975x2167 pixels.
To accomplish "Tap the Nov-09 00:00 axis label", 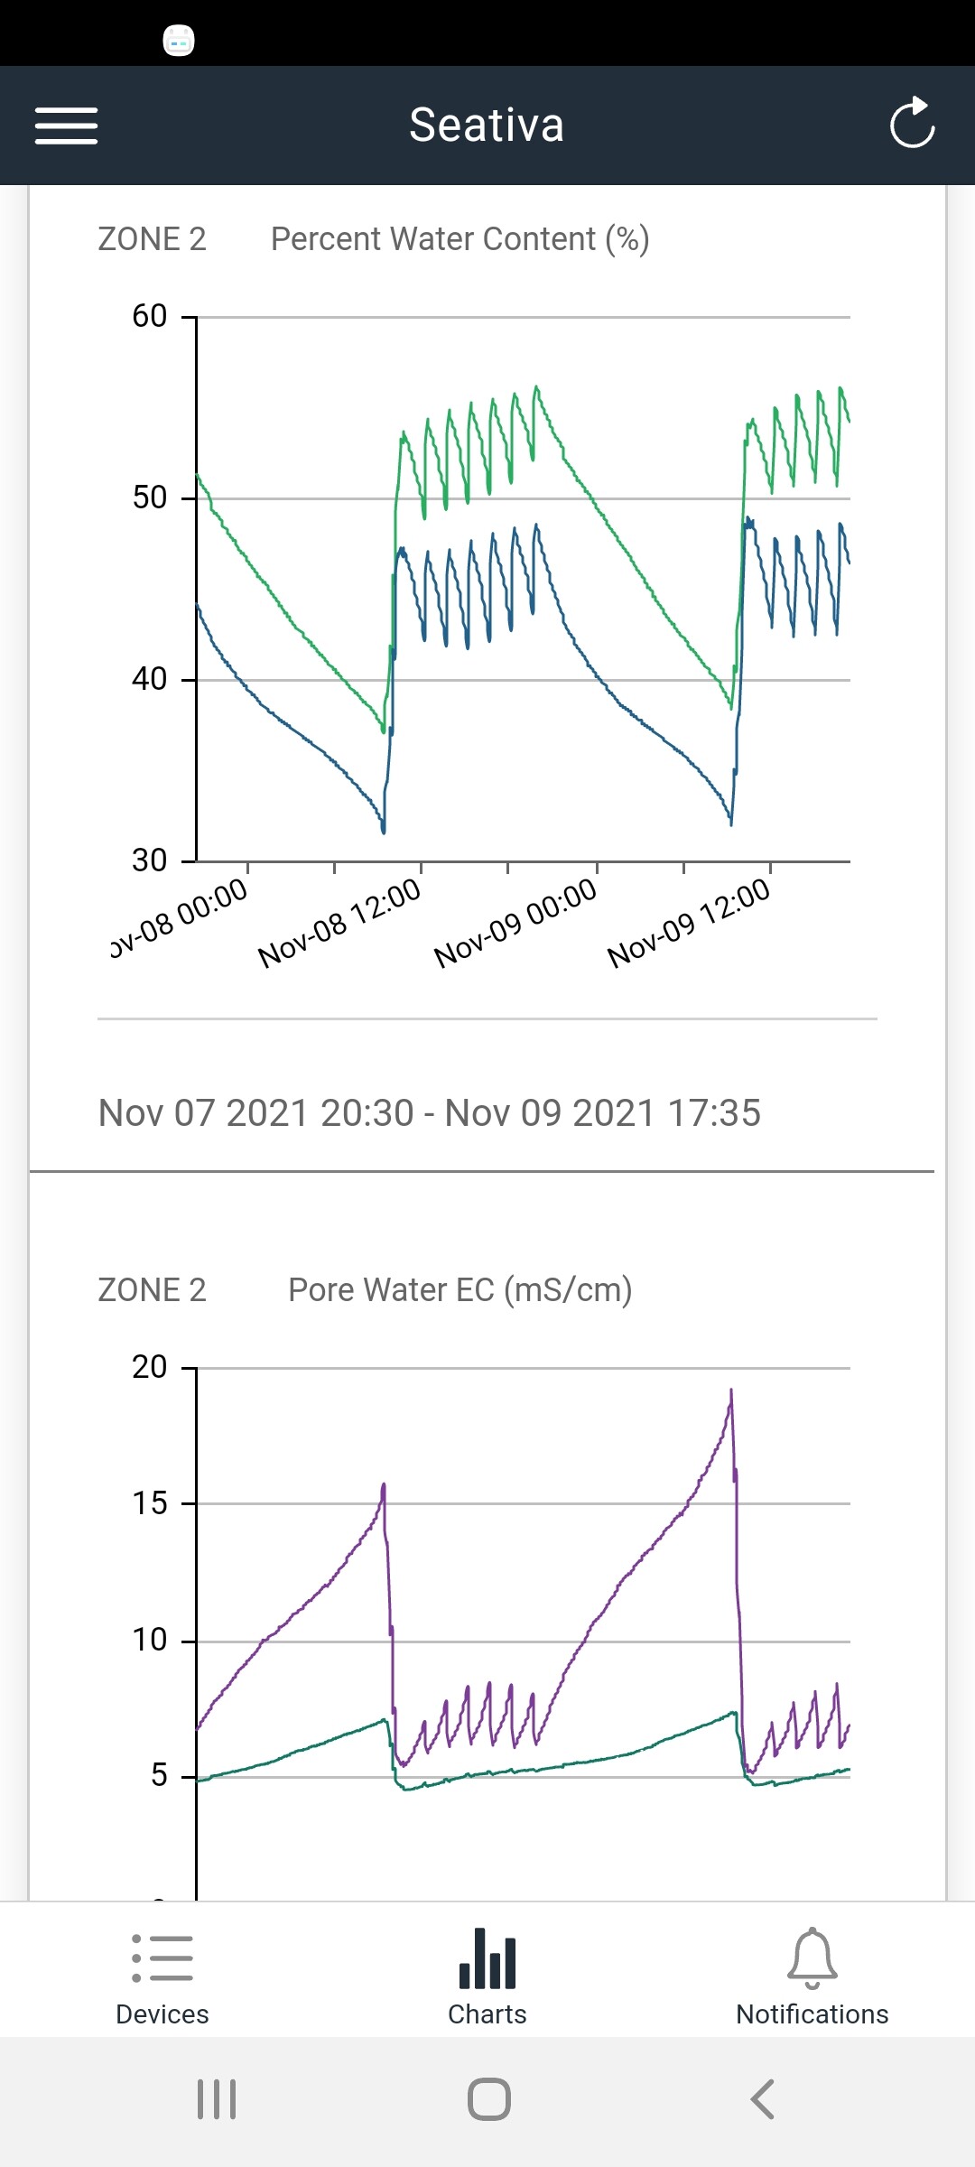I will [x=515, y=923].
